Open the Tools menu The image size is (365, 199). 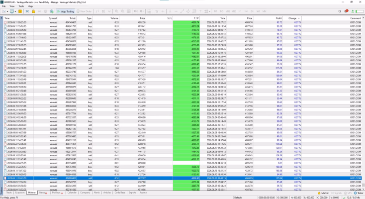[21, 6]
